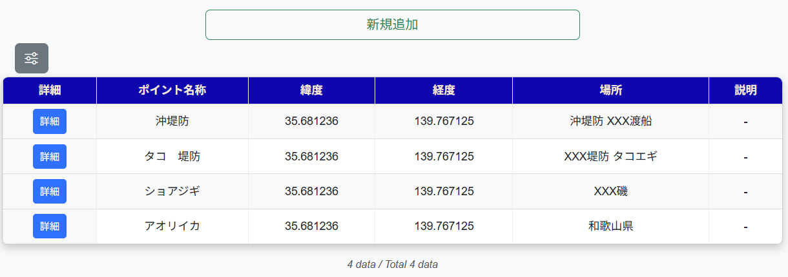The height and width of the screenshot is (277, 788).
Task: Click the 説明 column header
Action: pyautogui.click(x=745, y=90)
